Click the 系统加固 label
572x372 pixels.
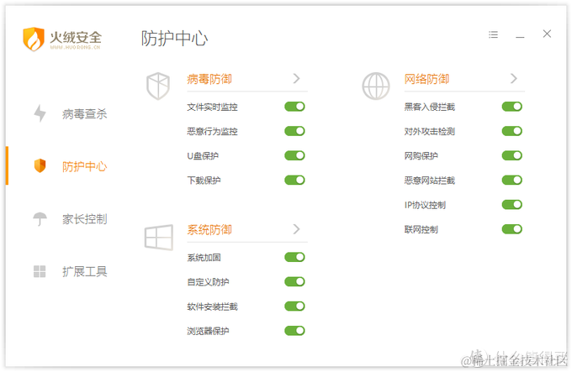[204, 258]
